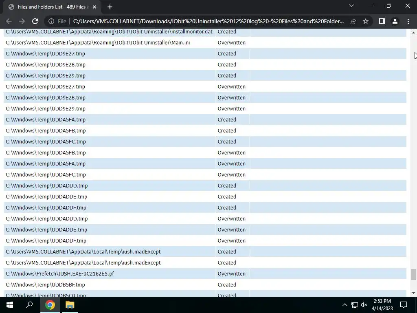417x313 pixels.
Task: Click the UDD9E29.tmp Created path
Action: point(46,75)
